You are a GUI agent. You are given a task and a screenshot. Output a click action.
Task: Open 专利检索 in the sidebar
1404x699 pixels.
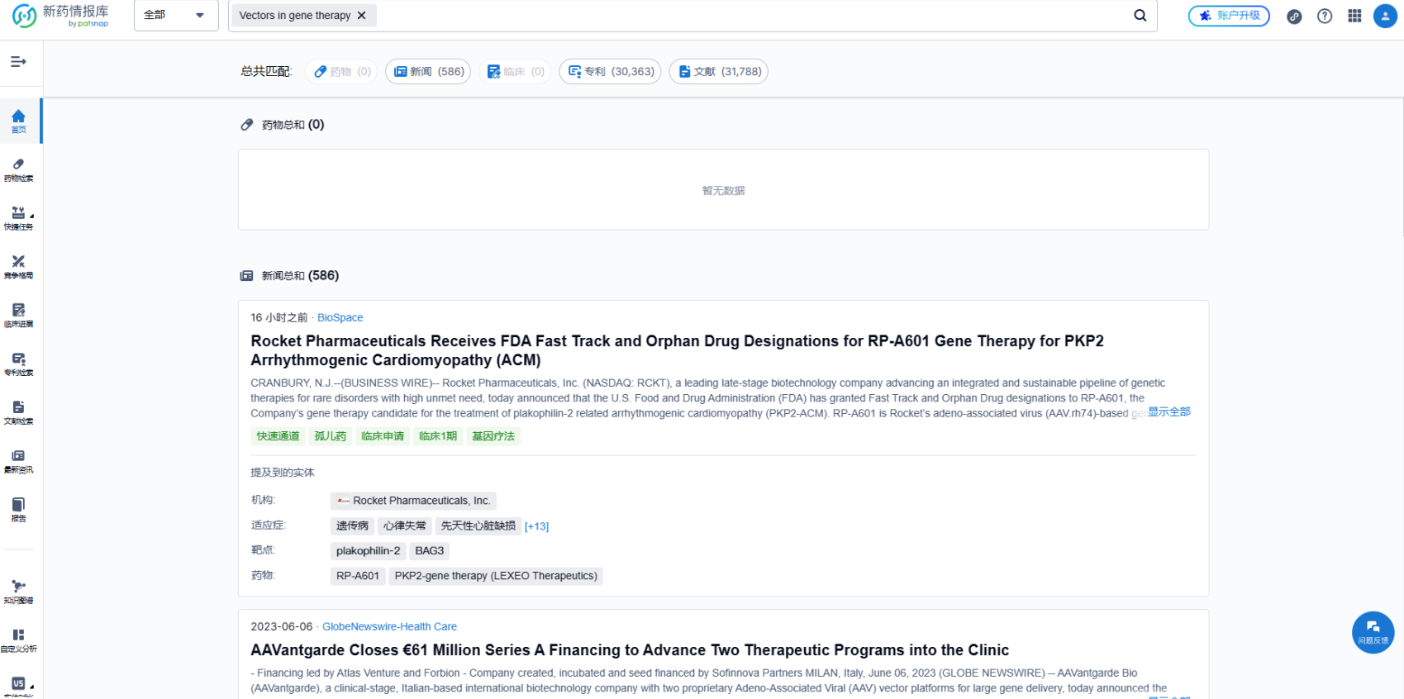coord(18,364)
